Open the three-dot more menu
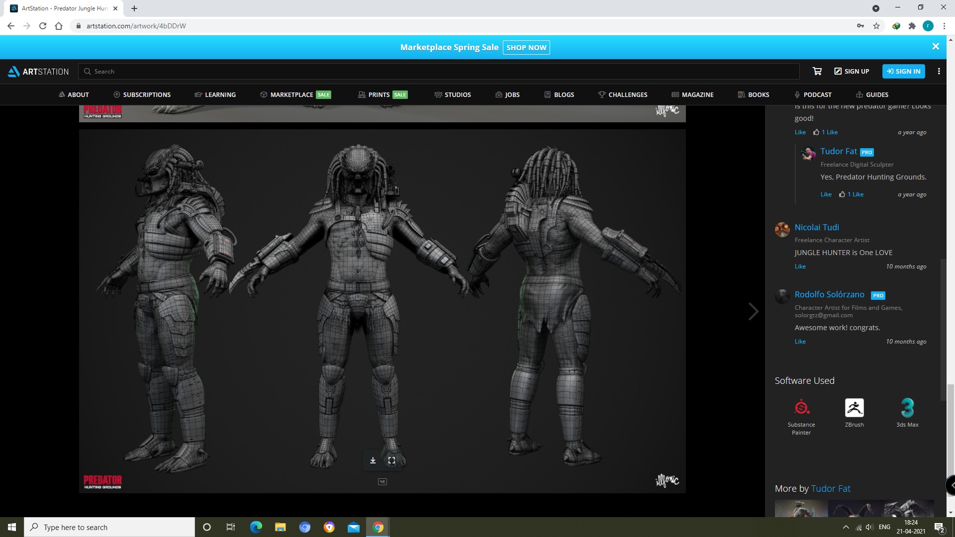The height and width of the screenshot is (537, 955). [939, 71]
